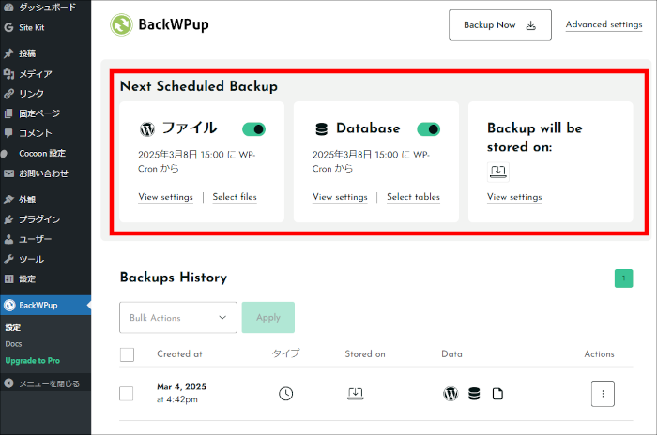Click the file data icon in Mar 4 row

click(x=497, y=394)
